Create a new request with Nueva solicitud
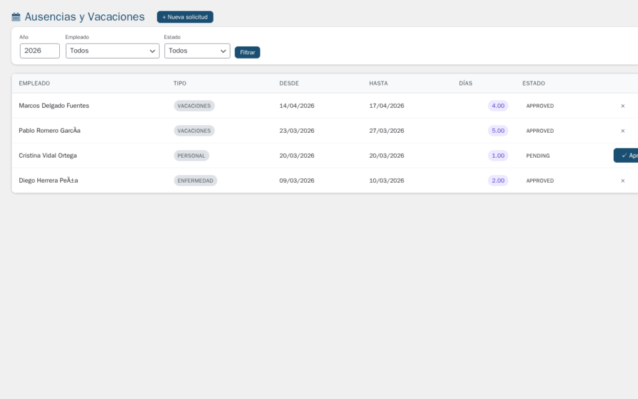The height and width of the screenshot is (399, 638). pos(185,17)
